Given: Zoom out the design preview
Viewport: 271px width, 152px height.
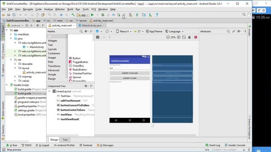Looking at the screenshot, I should 168,37.
